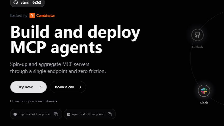Click the 'Or use our open source libraries' text
Image resolution: width=224 pixels, height=126 pixels.
[34, 101]
